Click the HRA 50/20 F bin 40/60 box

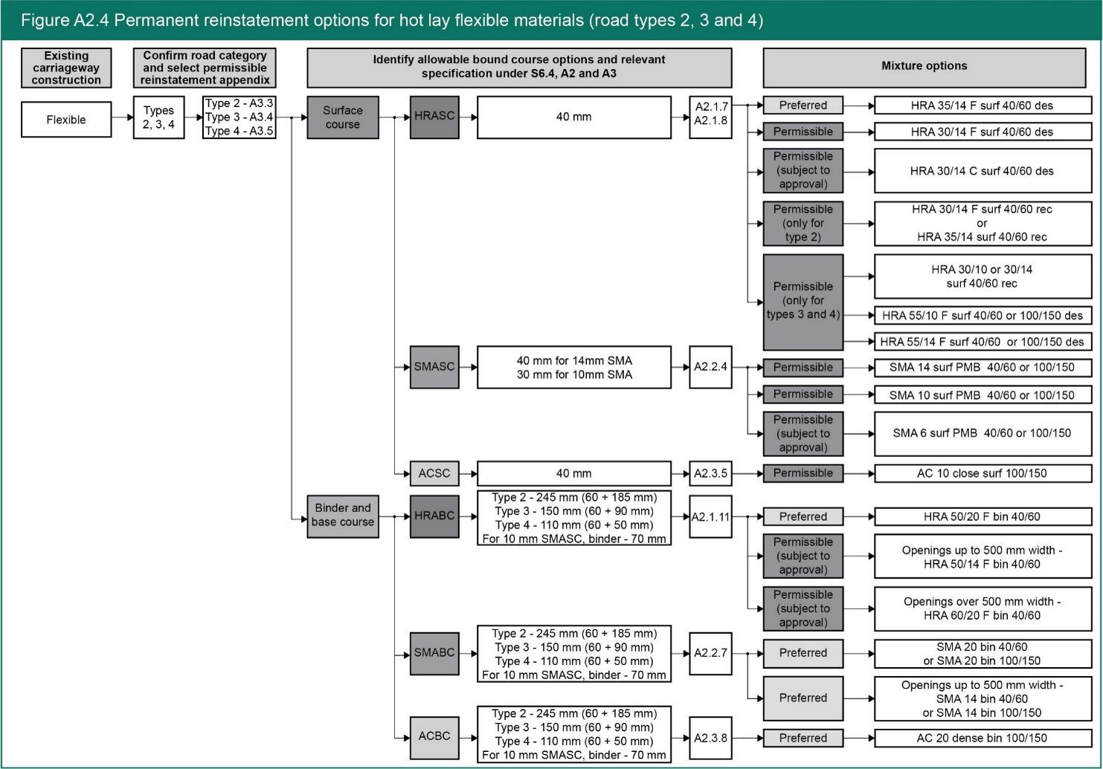tap(982, 516)
